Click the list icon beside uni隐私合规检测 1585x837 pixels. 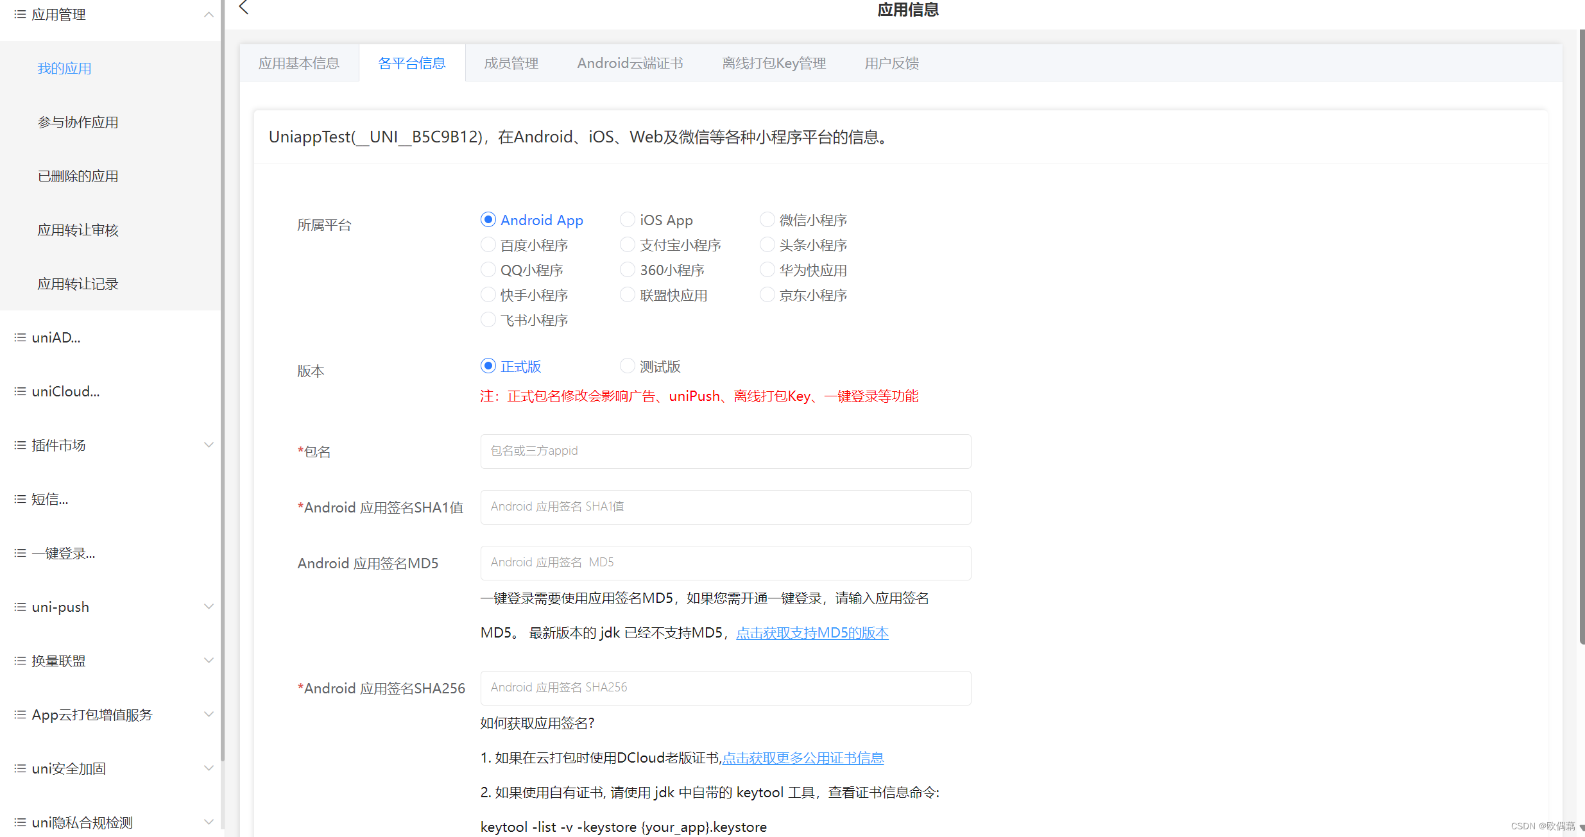point(20,822)
